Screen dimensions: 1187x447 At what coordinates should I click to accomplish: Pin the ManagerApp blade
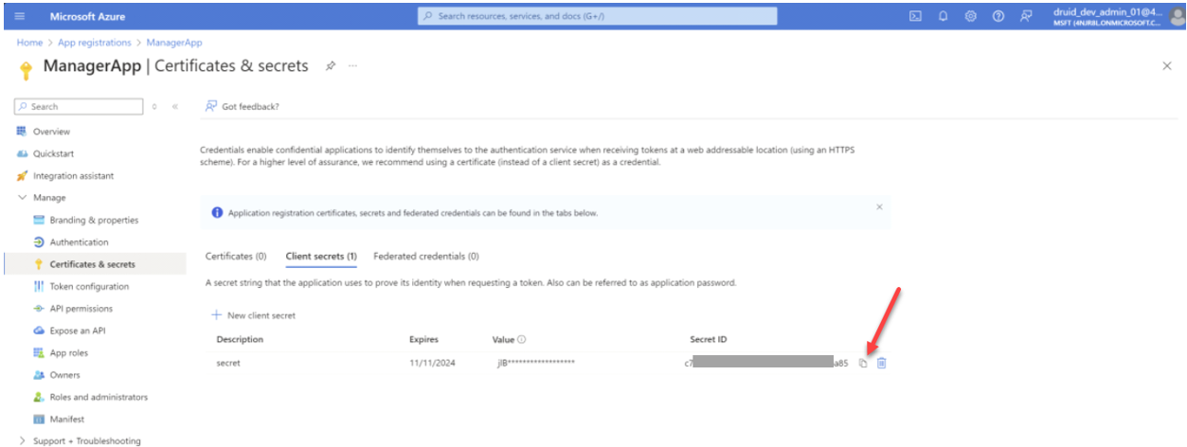(x=331, y=66)
